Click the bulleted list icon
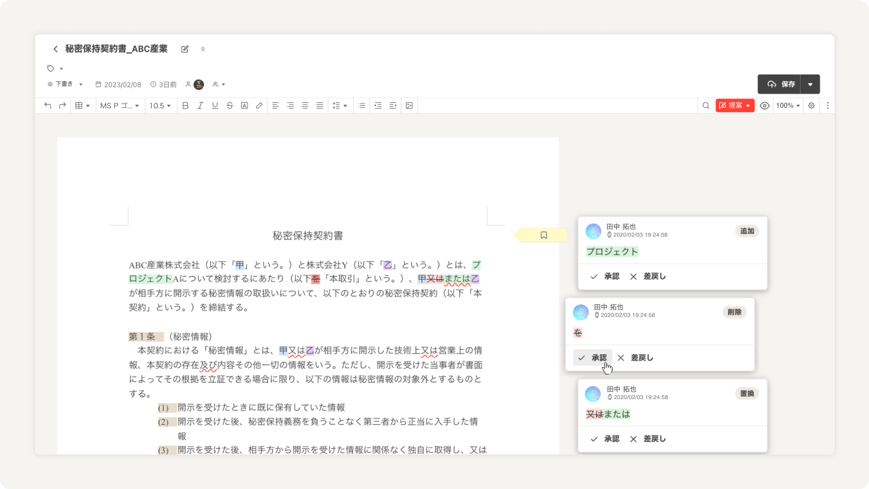The image size is (869, 489). coord(362,106)
